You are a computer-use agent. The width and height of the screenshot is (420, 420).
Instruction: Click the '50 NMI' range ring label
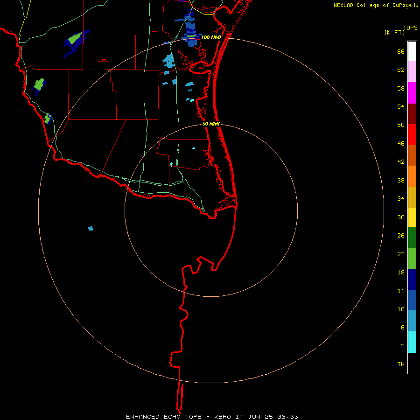click(x=211, y=124)
